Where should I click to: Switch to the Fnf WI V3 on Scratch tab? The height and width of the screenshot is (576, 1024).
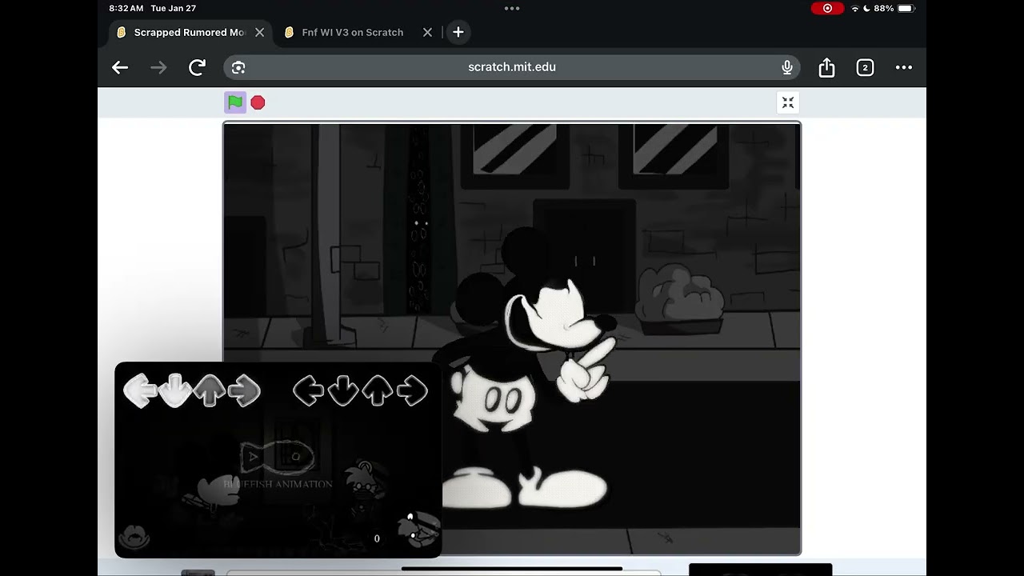click(353, 32)
